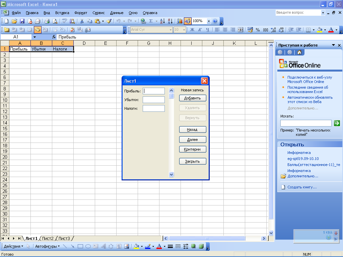Image resolution: width=343 pixels, height=257 pixels.
Task: Expand the Введите вопрос help dropdown
Action: pos(323,13)
